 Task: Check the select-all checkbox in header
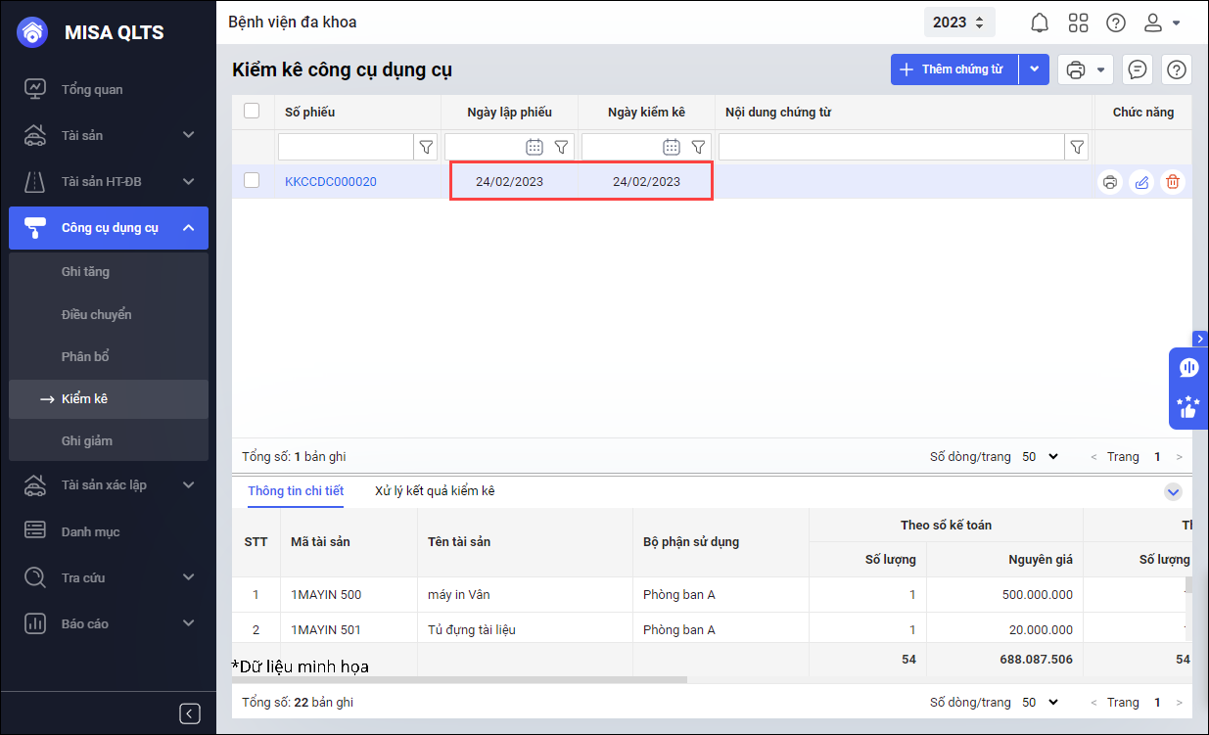[x=252, y=112]
